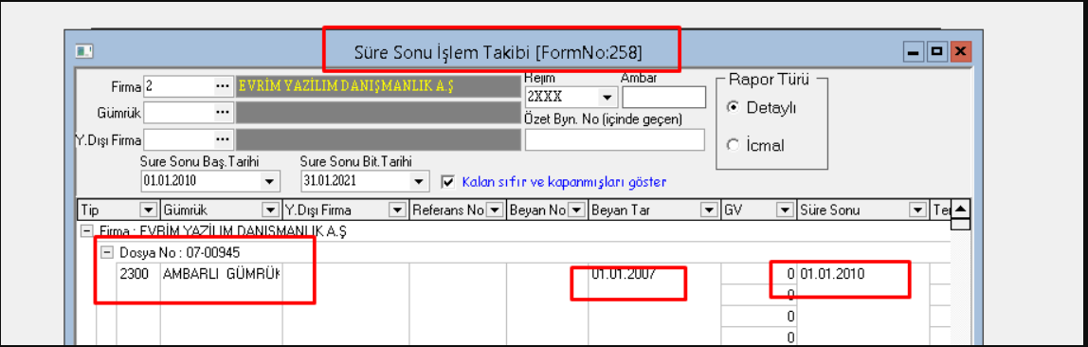Select the 2300 Tip cell
This screenshot has width=1088, height=347.
pos(138,274)
